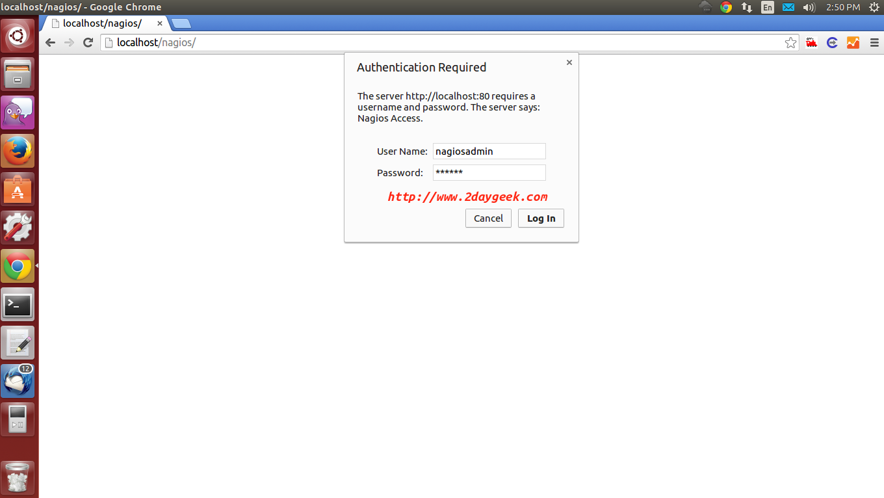Click Google Chrome launcher icon
This screenshot has height=498, width=884.
tap(18, 266)
